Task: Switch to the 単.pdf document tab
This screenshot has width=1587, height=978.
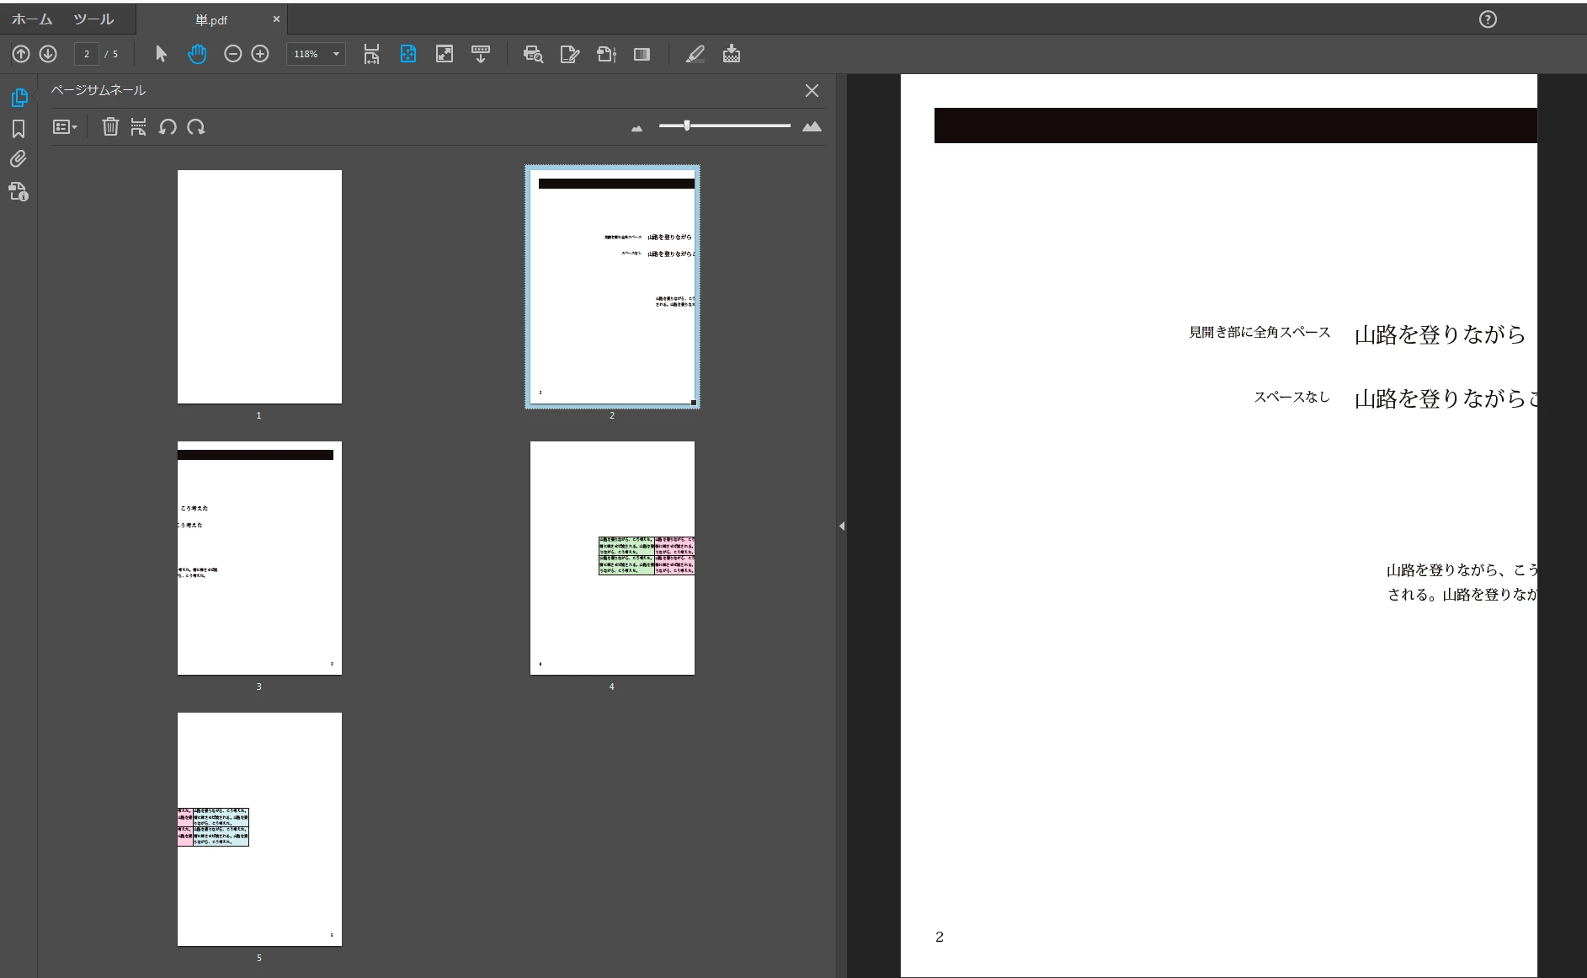Action: click(x=211, y=19)
